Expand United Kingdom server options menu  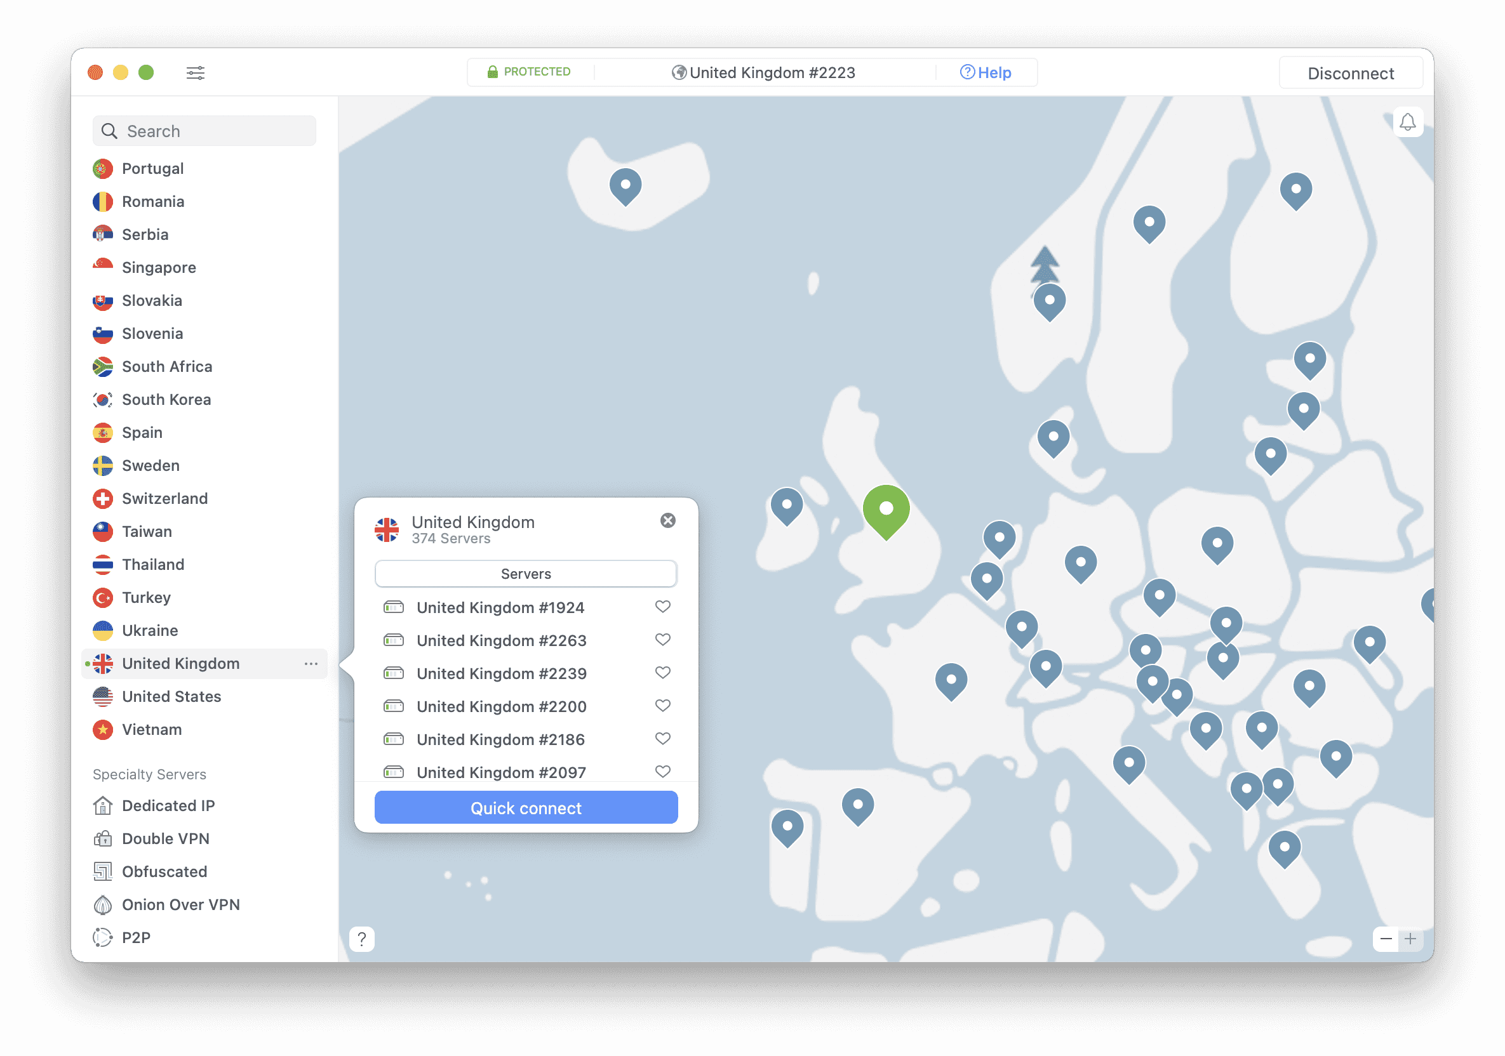click(312, 663)
